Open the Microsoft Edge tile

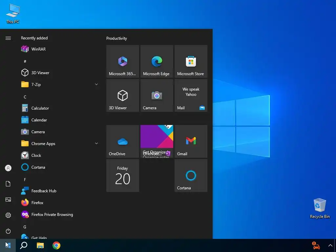coord(157,61)
